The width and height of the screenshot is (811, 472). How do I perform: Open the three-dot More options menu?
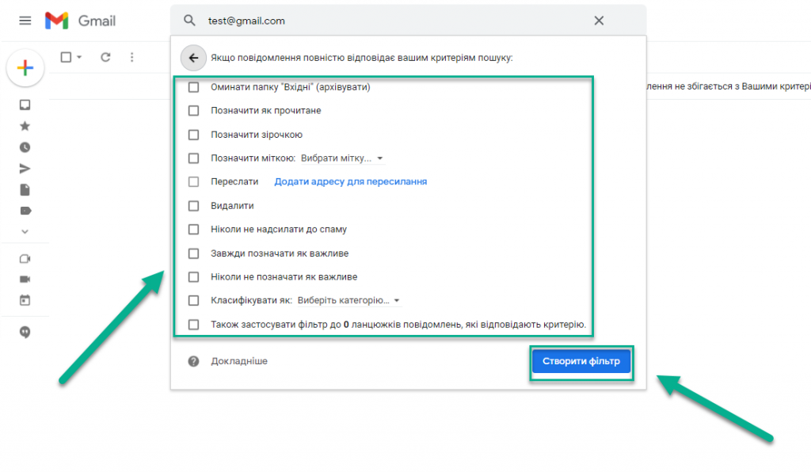(x=132, y=57)
